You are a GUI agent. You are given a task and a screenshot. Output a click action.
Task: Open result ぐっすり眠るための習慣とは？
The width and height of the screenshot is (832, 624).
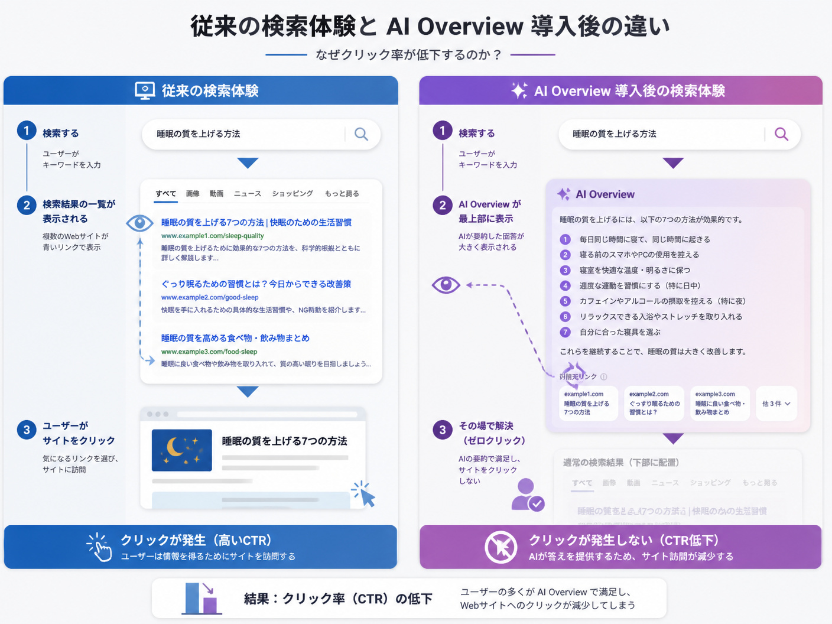(x=256, y=284)
